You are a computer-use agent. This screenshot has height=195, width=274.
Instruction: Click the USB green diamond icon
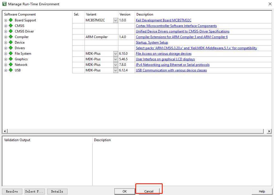11,70
